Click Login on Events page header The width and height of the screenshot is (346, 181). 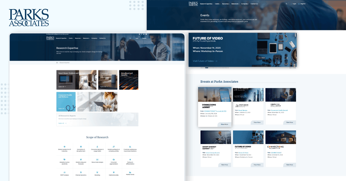[x=293, y=4]
